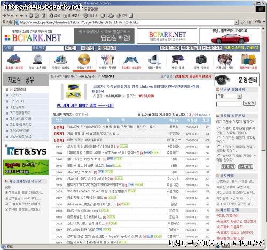Click the PC 싸게 사는 비법 blue link
Screen dimensions: 267x250
[x=85, y=106]
